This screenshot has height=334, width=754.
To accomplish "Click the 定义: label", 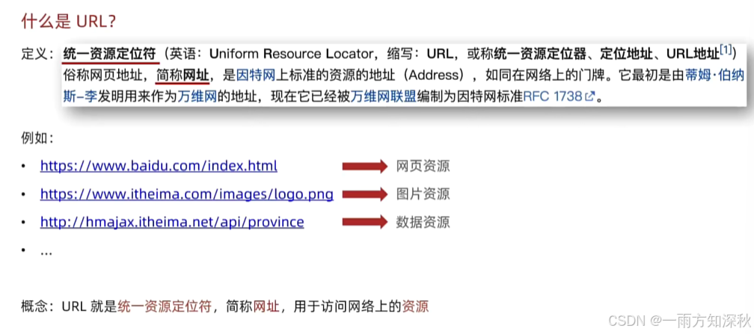I will 37,53.
